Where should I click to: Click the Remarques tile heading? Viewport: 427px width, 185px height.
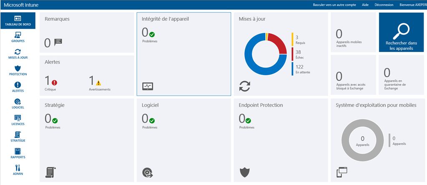(x=57, y=19)
